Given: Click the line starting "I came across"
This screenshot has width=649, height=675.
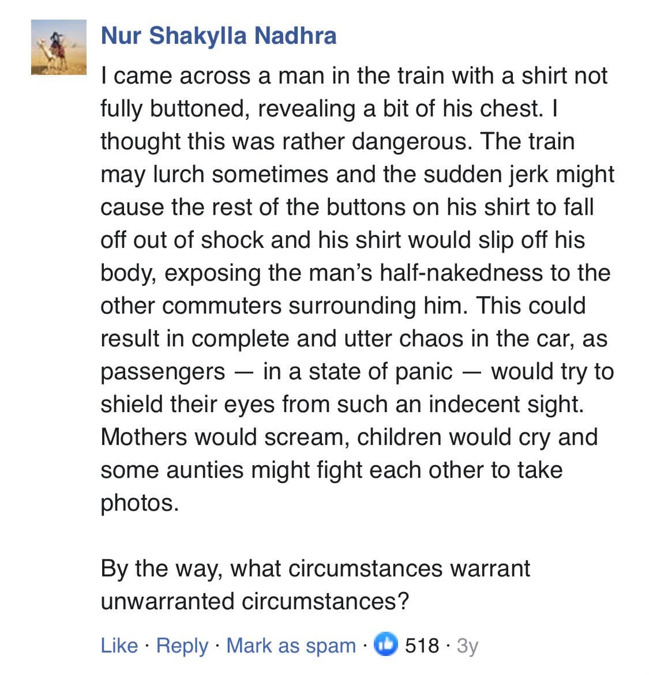Looking at the screenshot, I should pyautogui.click(x=354, y=76).
